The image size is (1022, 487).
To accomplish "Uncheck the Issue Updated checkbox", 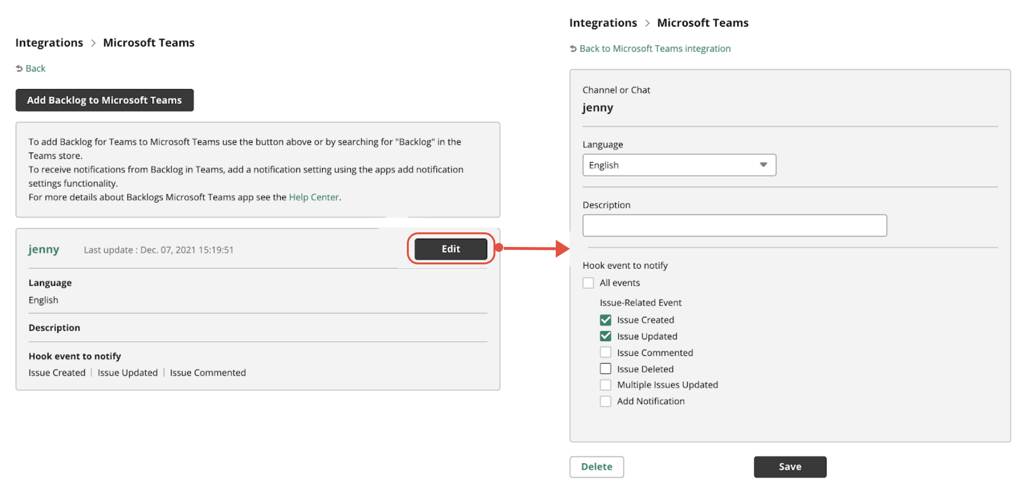I will pyautogui.click(x=605, y=336).
